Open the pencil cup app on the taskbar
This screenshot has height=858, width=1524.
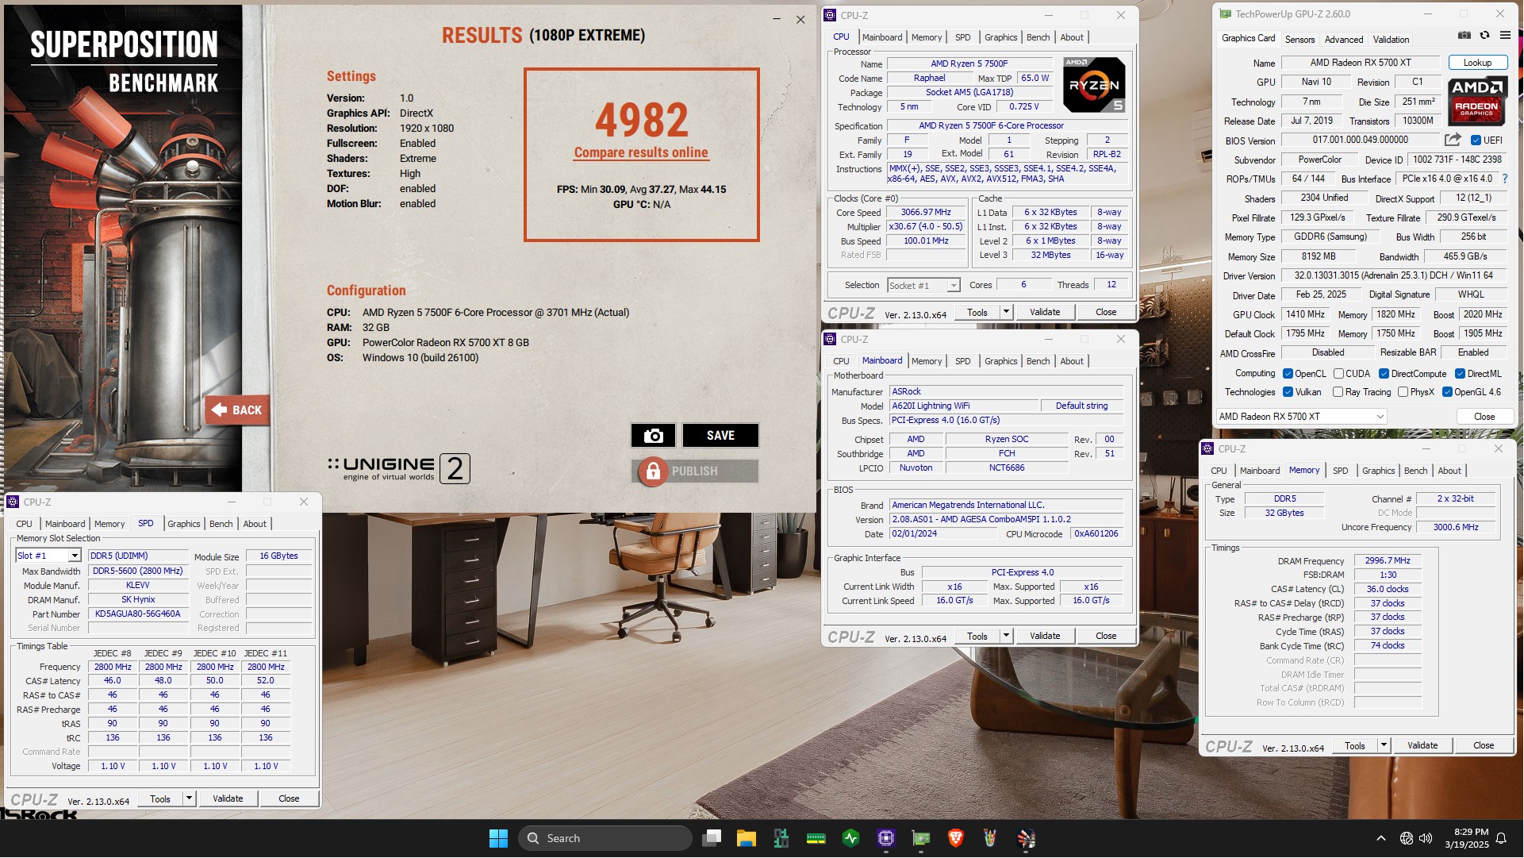coord(990,838)
